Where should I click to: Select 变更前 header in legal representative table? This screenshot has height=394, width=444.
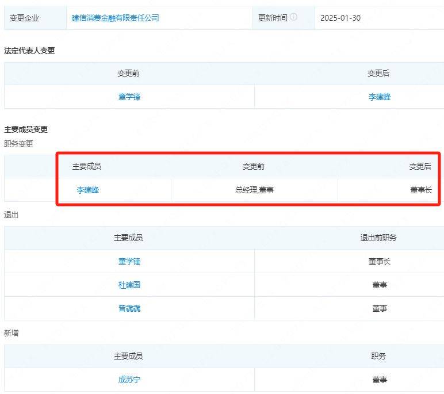(x=129, y=74)
